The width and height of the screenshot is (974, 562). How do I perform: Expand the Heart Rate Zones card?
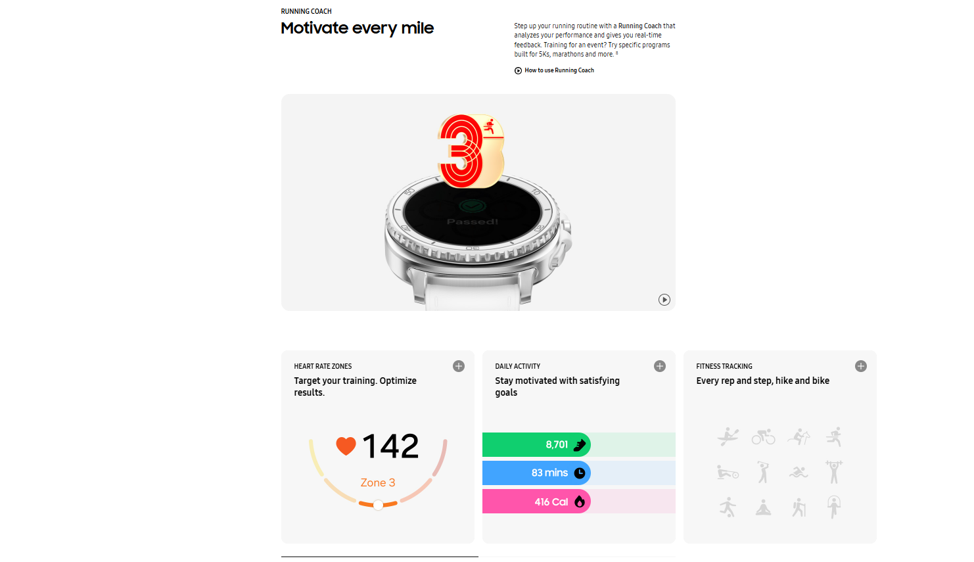point(459,366)
